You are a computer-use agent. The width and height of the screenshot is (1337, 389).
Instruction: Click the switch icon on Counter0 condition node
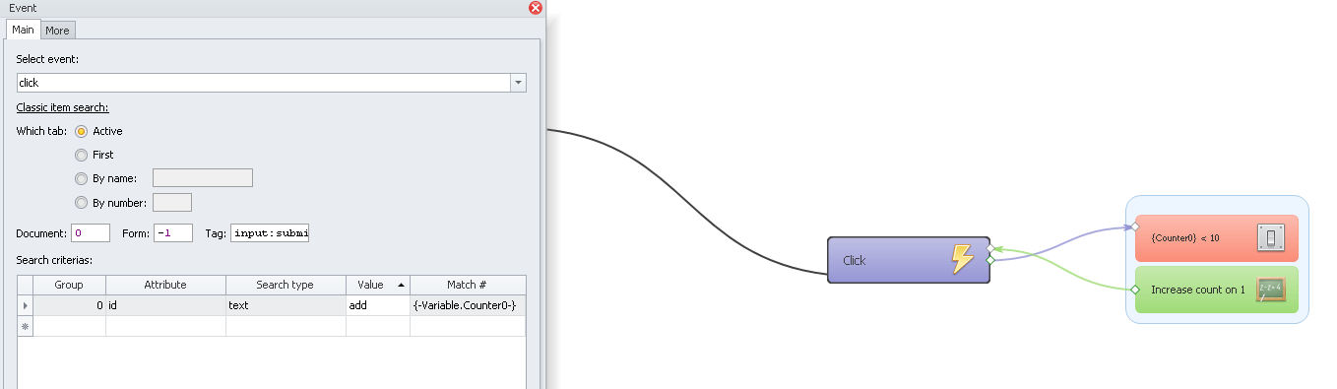1271,237
